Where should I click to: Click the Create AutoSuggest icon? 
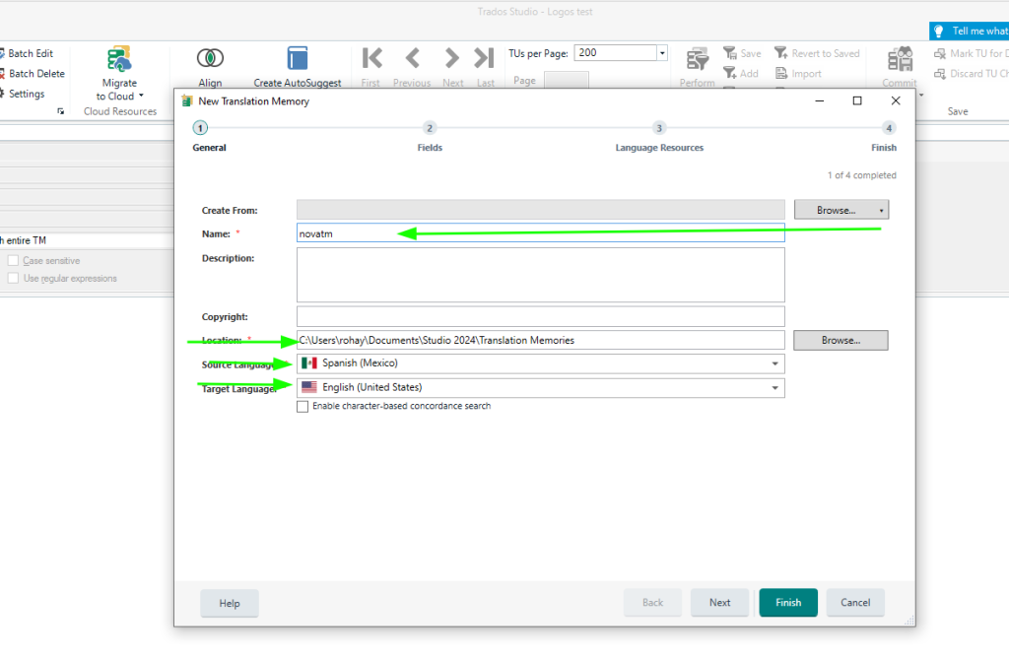[x=298, y=58]
